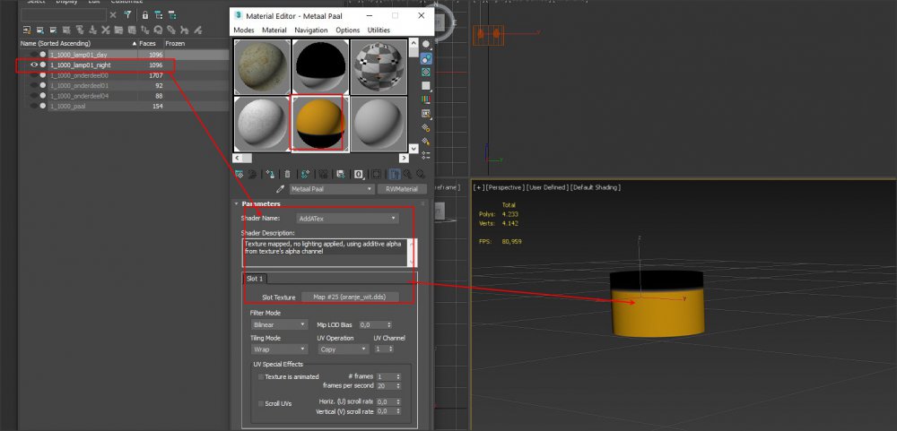Image resolution: width=897 pixels, height=431 pixels.
Task: Click the RWMaterial type button
Action: click(403, 189)
